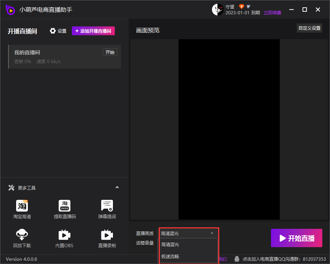Open the 内置OBS tool

click(65, 235)
